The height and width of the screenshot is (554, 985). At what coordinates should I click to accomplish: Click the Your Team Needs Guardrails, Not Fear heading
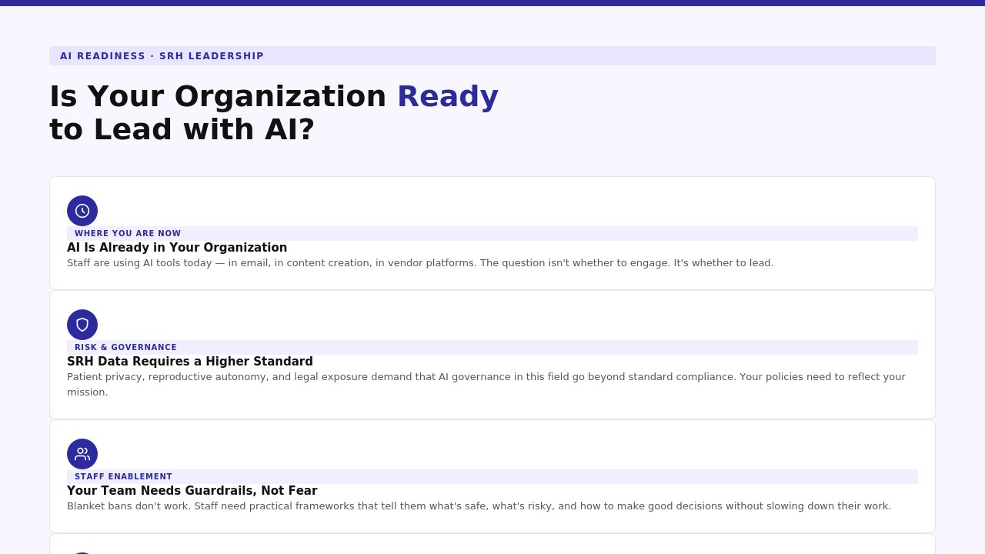coord(192,491)
